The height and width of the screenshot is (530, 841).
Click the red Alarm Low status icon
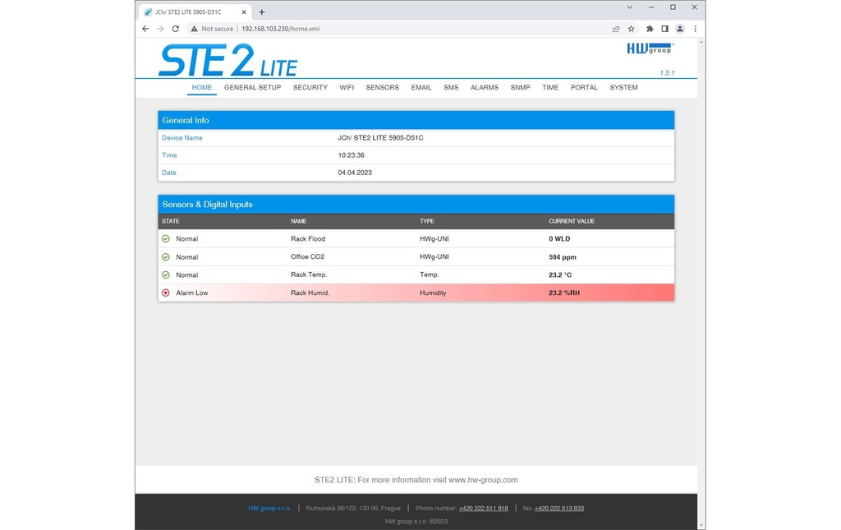coord(166,293)
